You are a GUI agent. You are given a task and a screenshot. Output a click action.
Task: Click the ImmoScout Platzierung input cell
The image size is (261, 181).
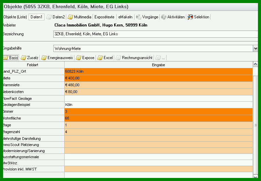(x=158, y=145)
